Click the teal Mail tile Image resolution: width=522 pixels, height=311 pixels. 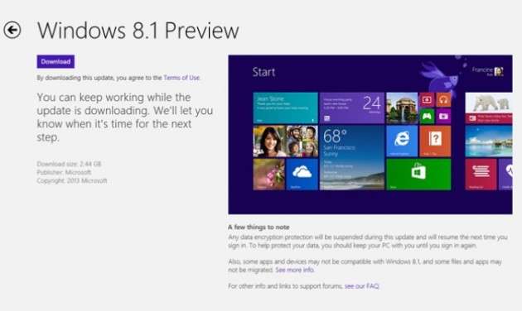(x=285, y=108)
